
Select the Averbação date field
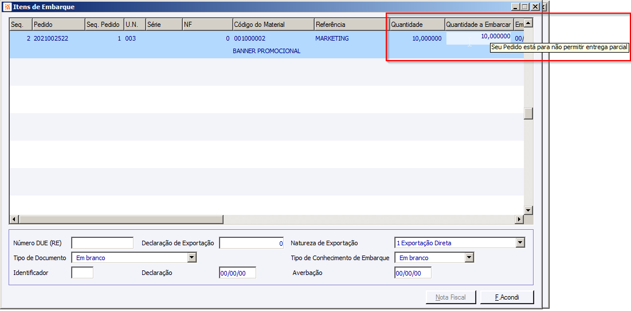[413, 273]
